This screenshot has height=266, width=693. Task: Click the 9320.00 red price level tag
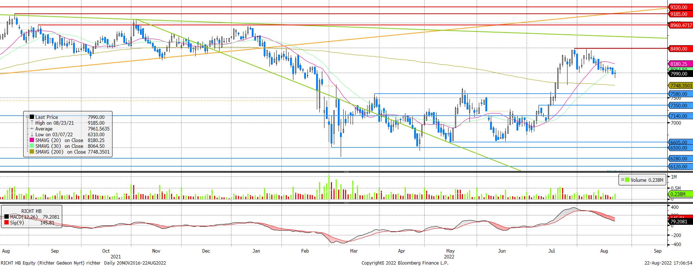click(x=679, y=7)
